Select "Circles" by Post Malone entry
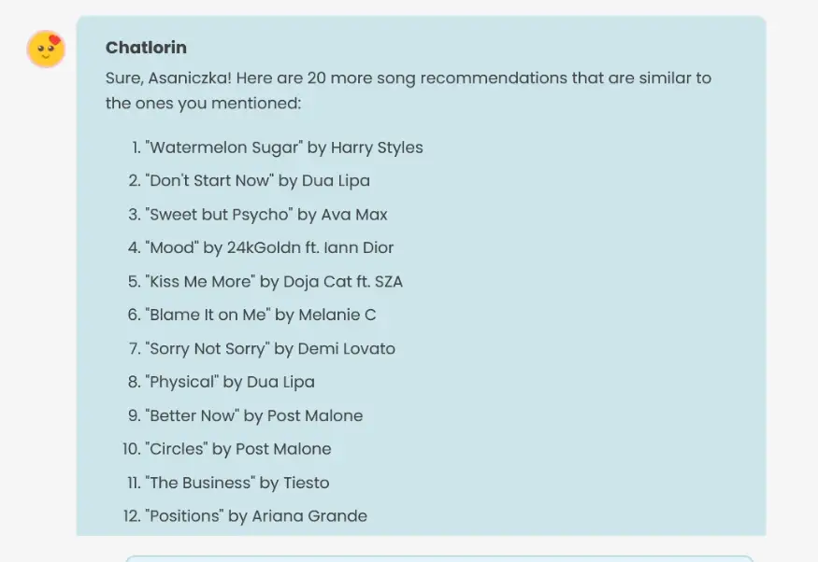This screenshot has width=818, height=562. [237, 449]
